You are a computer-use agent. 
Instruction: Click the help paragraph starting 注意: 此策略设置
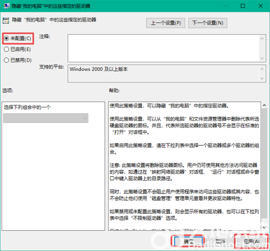click(x=184, y=172)
